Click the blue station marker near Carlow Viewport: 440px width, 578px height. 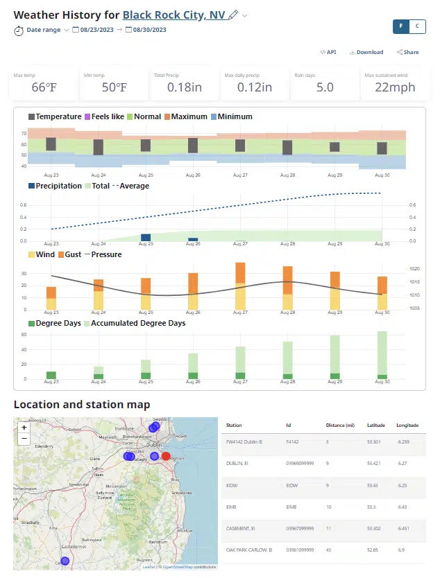click(x=65, y=561)
